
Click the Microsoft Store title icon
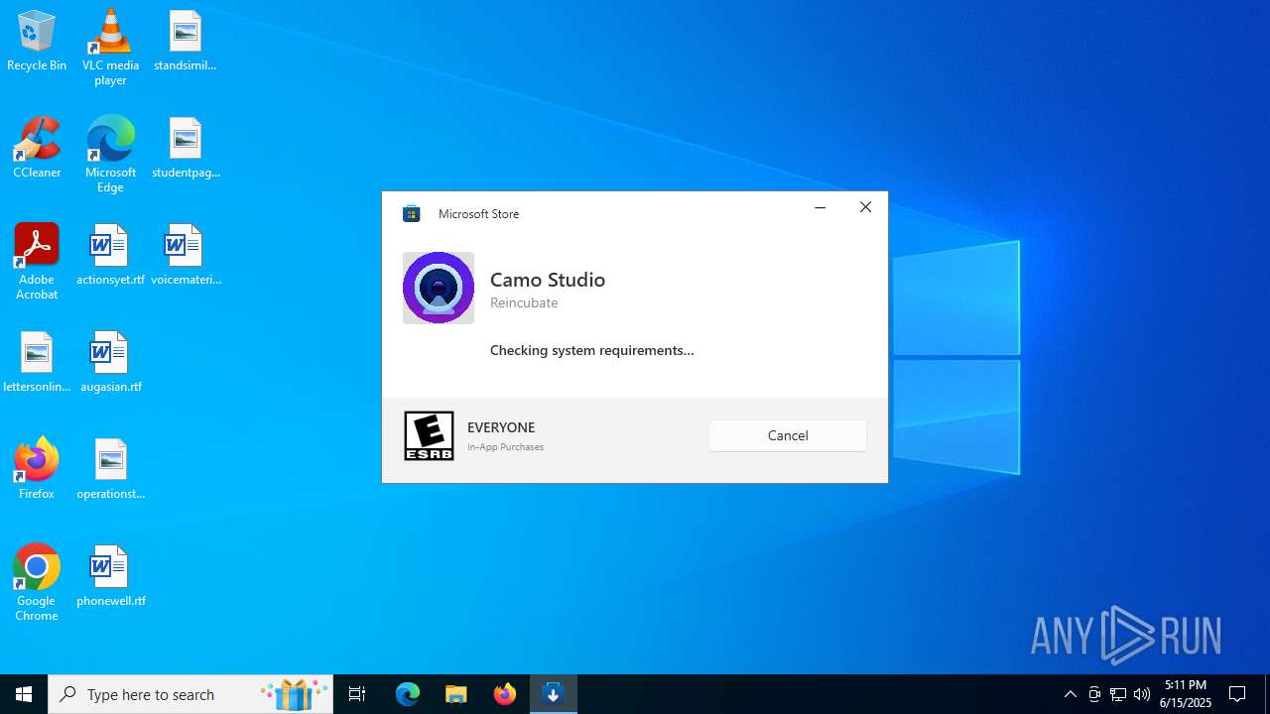[411, 213]
